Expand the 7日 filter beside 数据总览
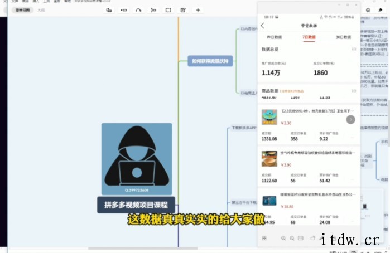The width and height of the screenshot is (390, 253). point(354,49)
